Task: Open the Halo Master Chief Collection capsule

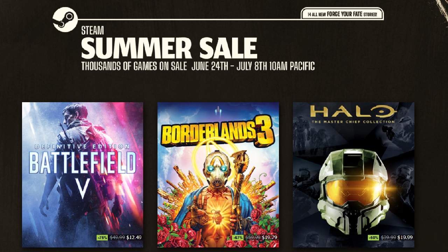Action: (353, 175)
